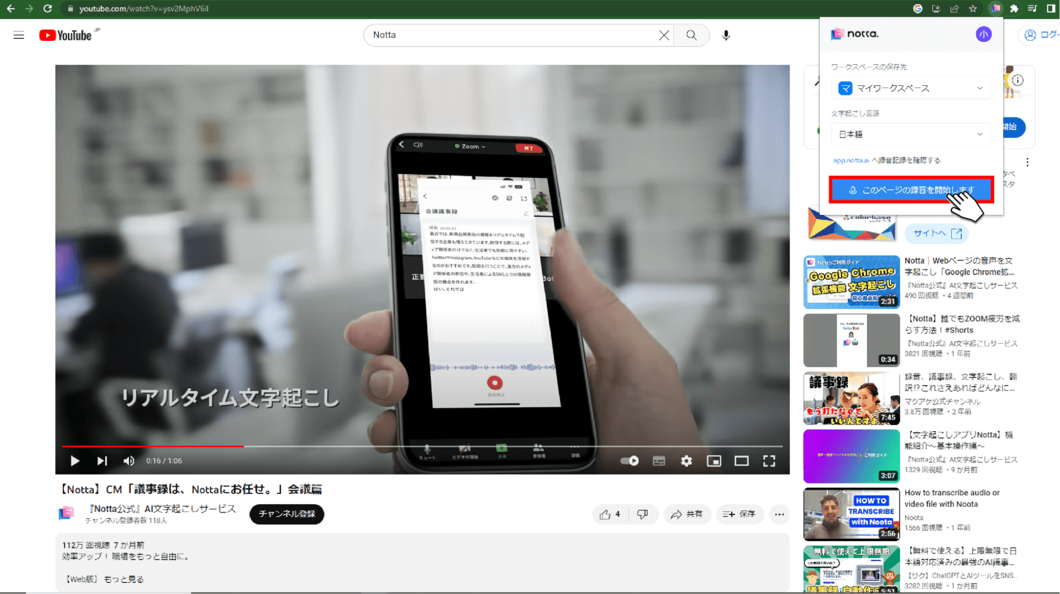The width and height of the screenshot is (1060, 594).
Task: Click YouTube more options ellipsis menu
Action: point(779,514)
